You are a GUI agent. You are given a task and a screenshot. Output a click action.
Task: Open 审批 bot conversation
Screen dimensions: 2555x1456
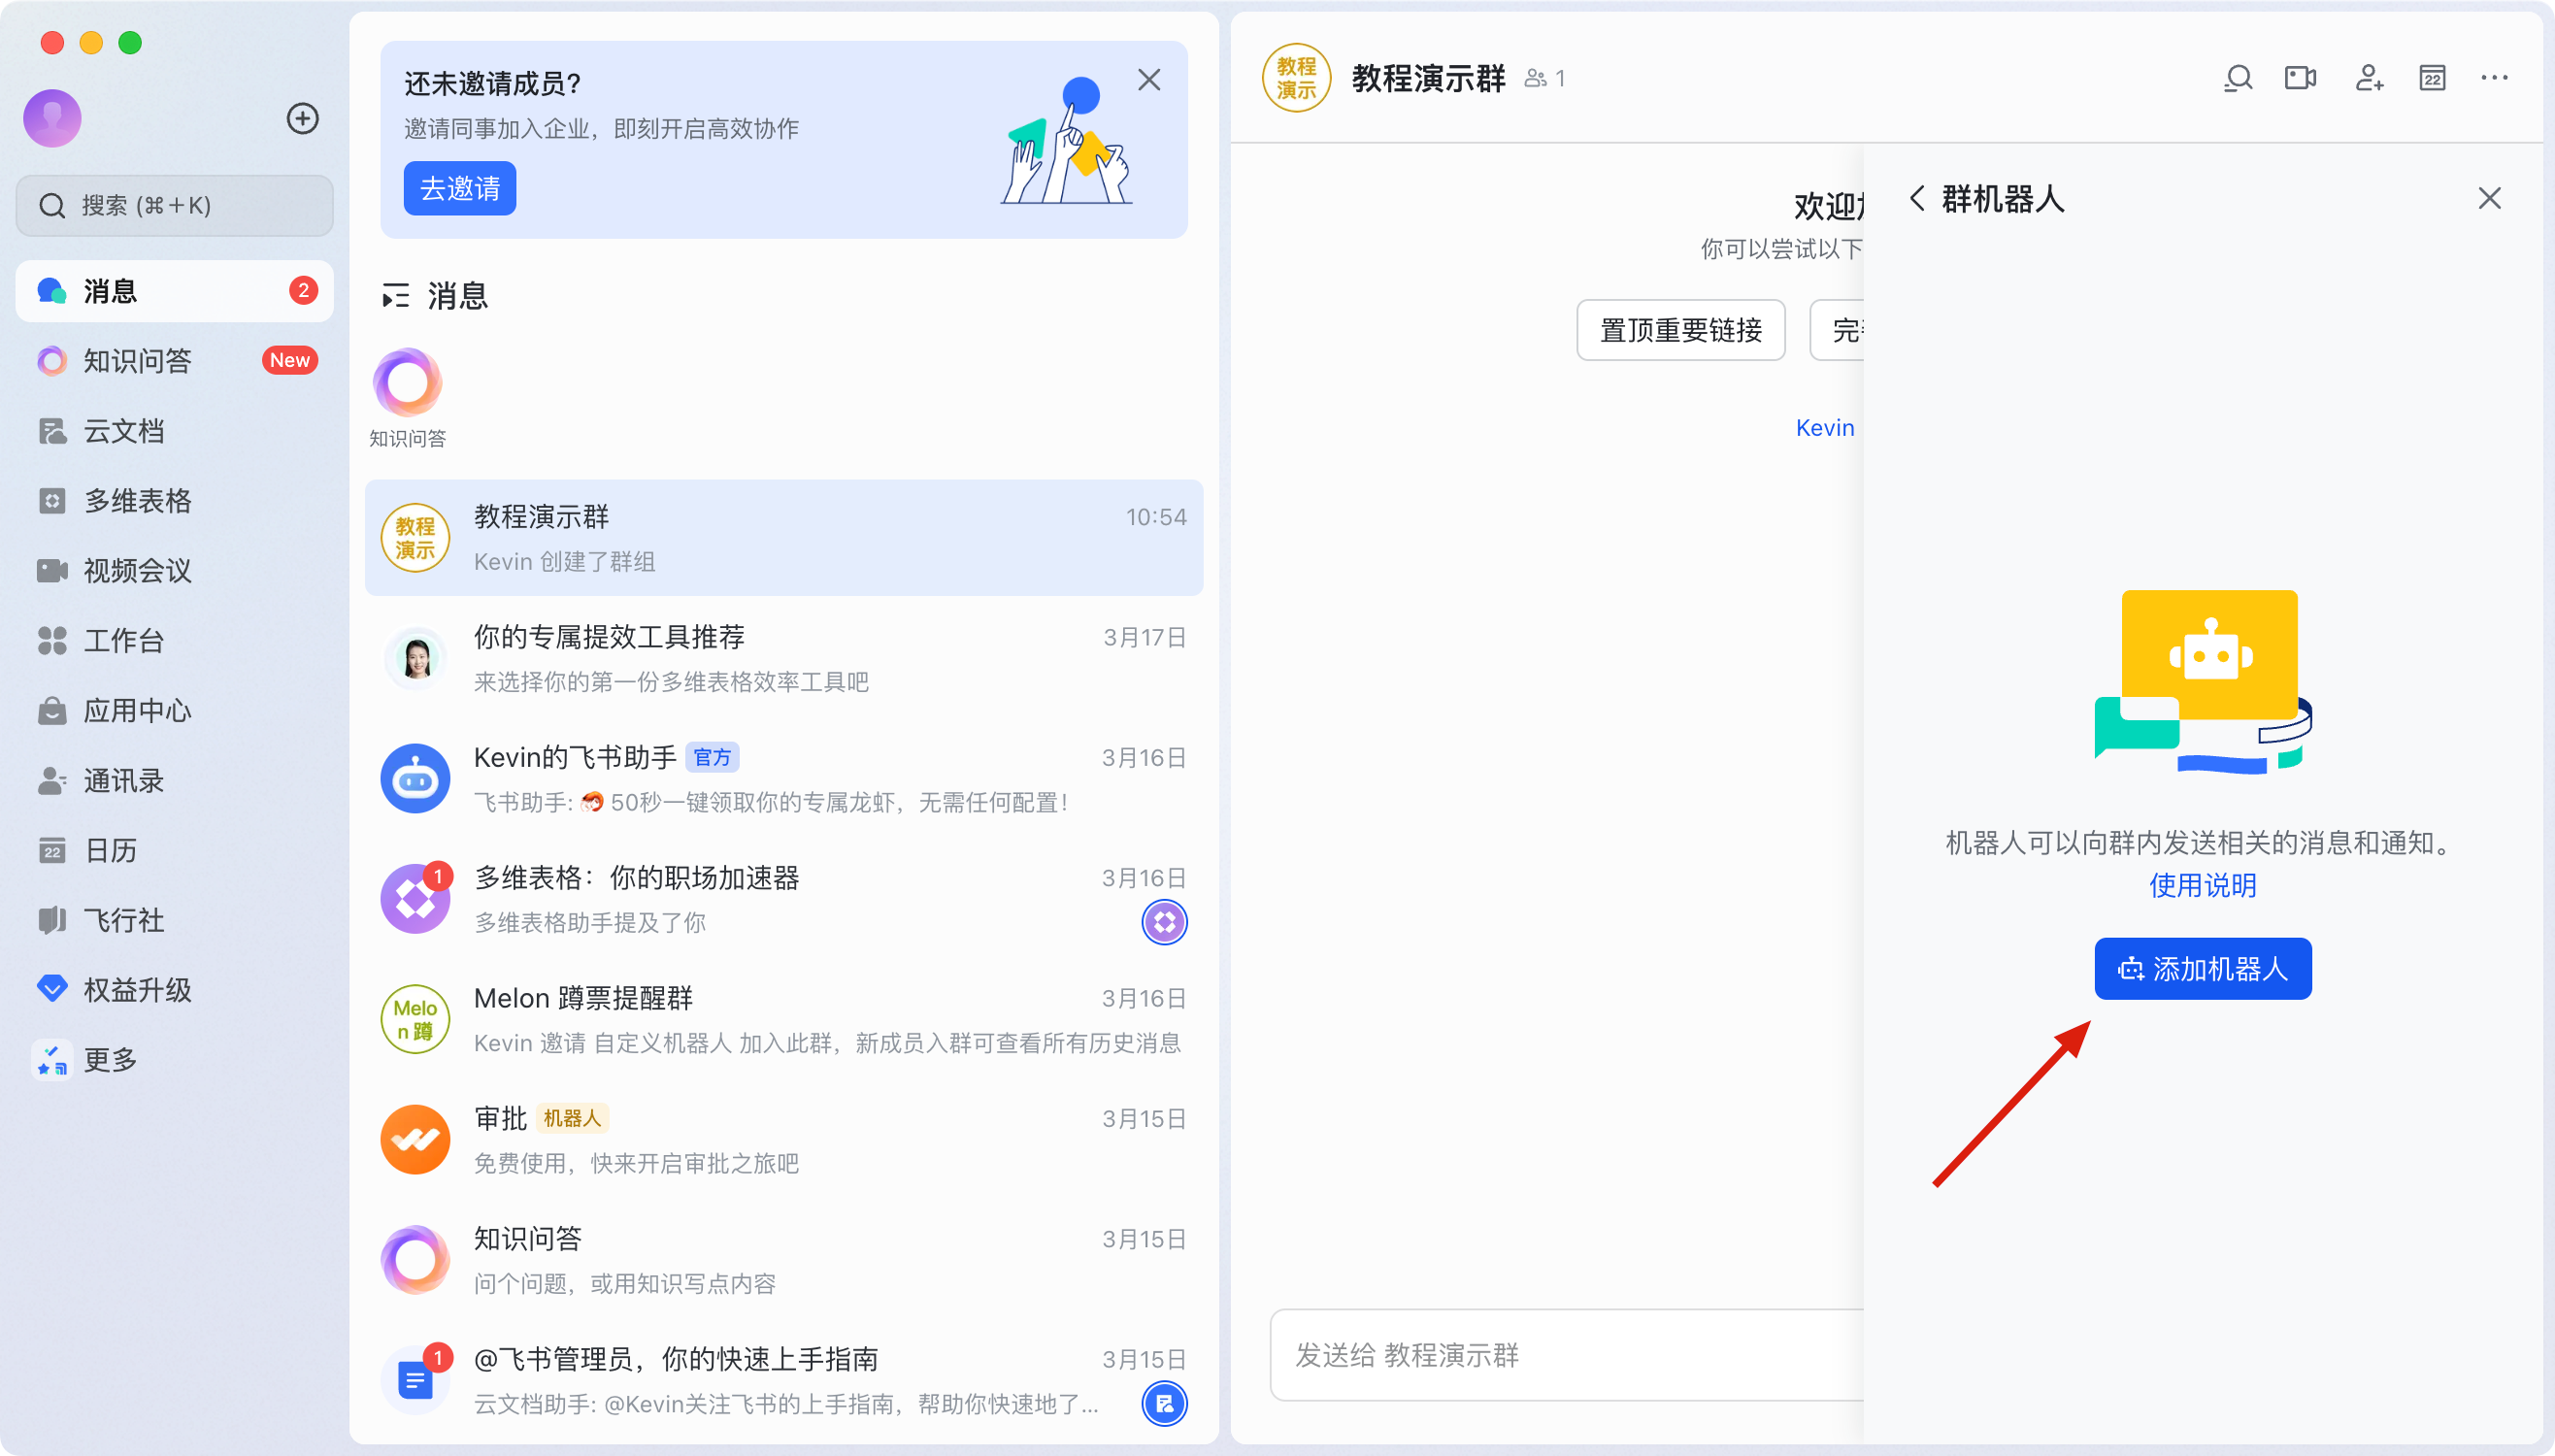point(784,1140)
